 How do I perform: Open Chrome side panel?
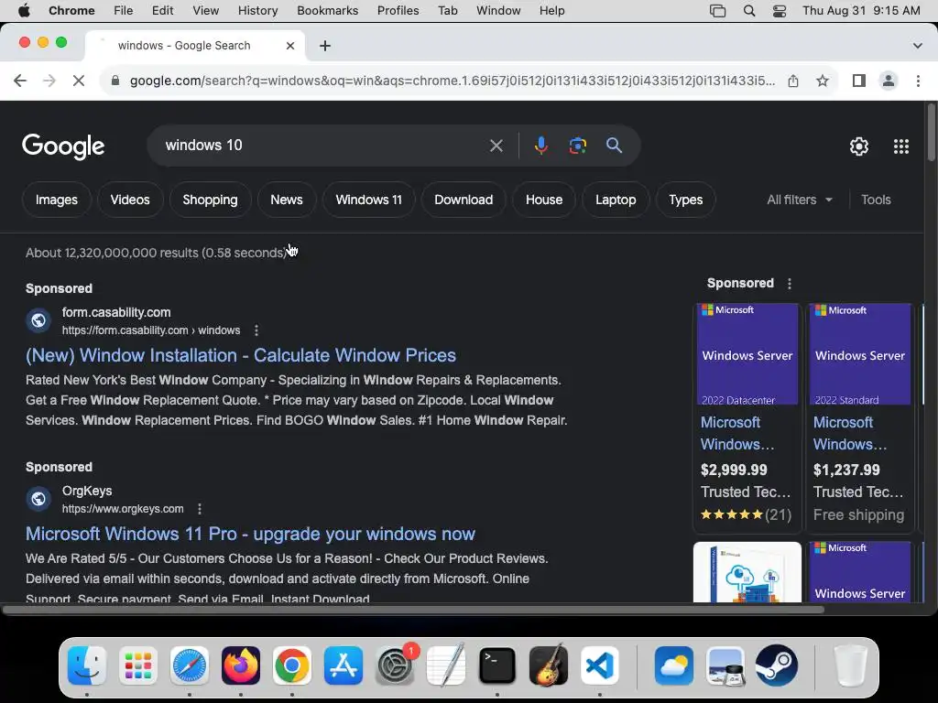click(x=859, y=81)
